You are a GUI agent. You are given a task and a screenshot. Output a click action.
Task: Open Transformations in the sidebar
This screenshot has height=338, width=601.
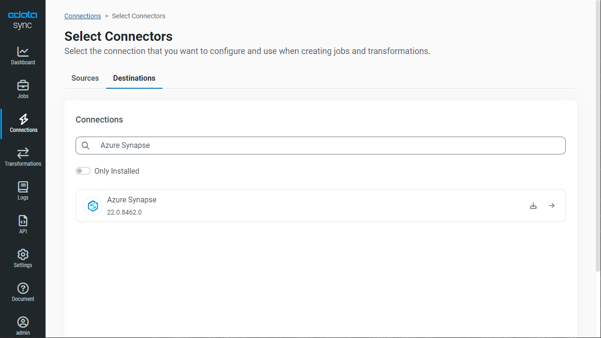23,157
